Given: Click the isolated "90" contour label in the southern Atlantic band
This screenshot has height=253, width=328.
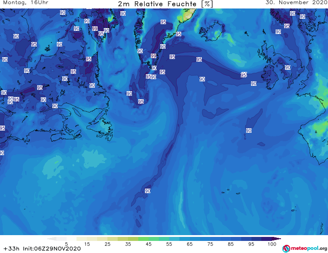Looking at the screenshot, I should point(148,191).
